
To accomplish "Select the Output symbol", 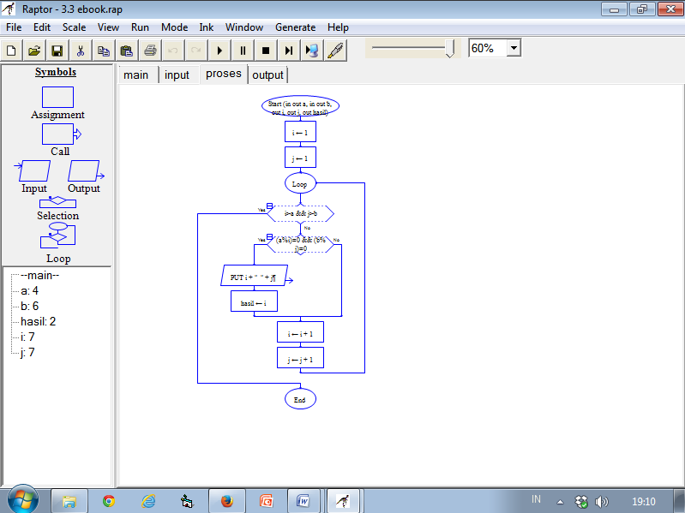I will (x=86, y=170).
